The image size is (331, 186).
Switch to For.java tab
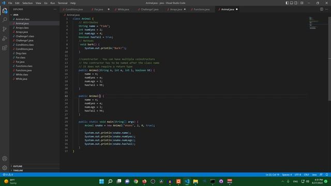(99, 9)
